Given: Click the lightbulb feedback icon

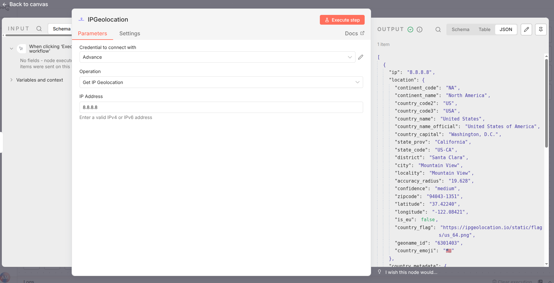Looking at the screenshot, I should (379, 272).
